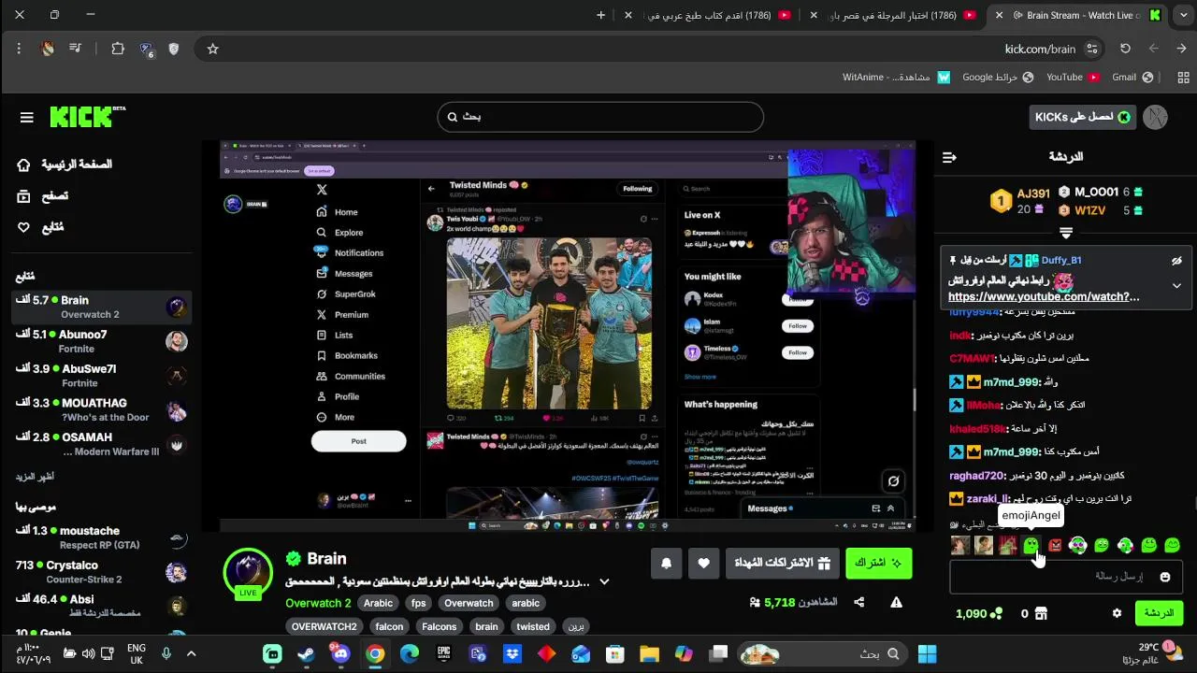Toggle follow with the heart button

tap(703, 563)
